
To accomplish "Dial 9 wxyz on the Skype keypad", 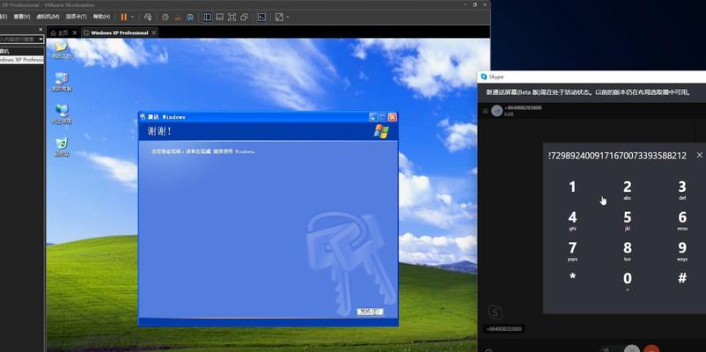I will [x=682, y=251].
